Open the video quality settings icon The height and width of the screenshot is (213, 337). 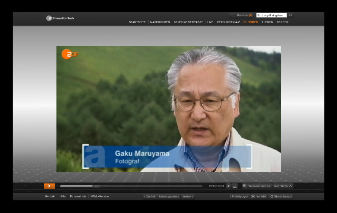pyautogui.click(x=235, y=186)
